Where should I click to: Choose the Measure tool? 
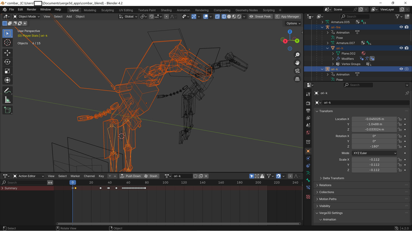coord(7,100)
